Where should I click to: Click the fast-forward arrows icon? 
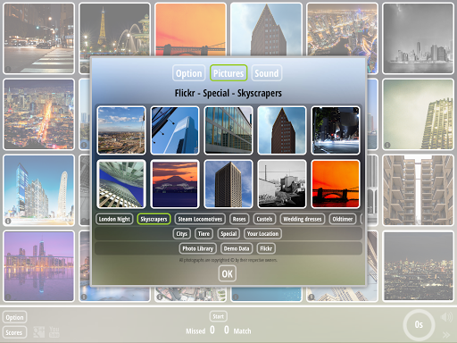(446, 335)
